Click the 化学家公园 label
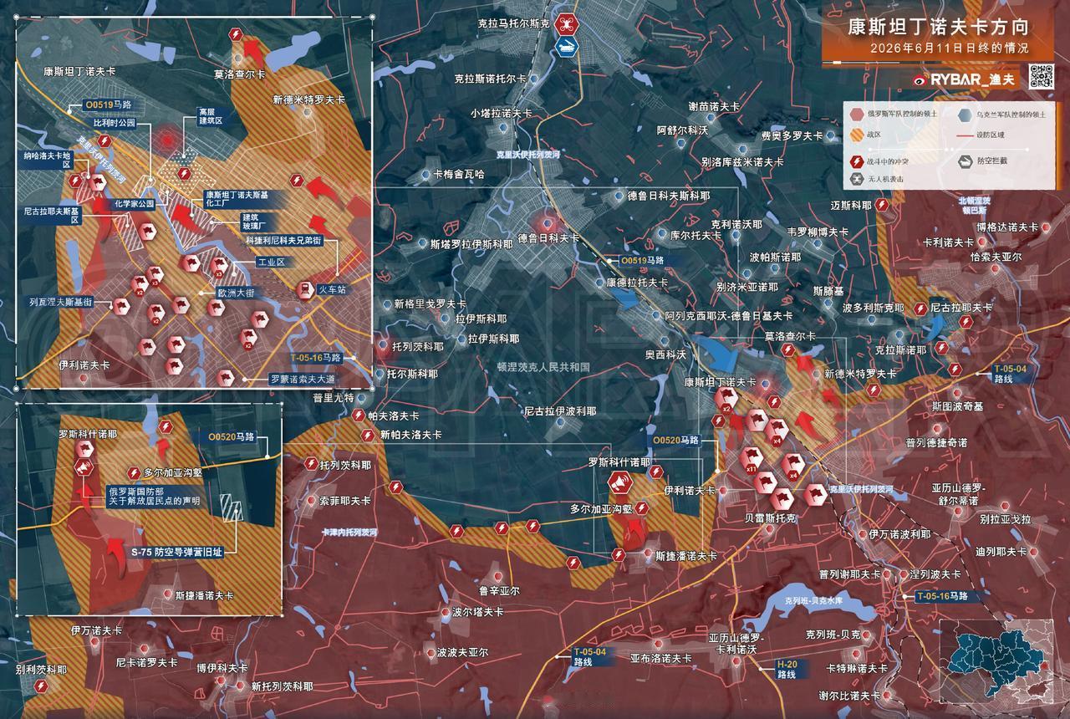The height and width of the screenshot is (719, 1070). [x=135, y=203]
